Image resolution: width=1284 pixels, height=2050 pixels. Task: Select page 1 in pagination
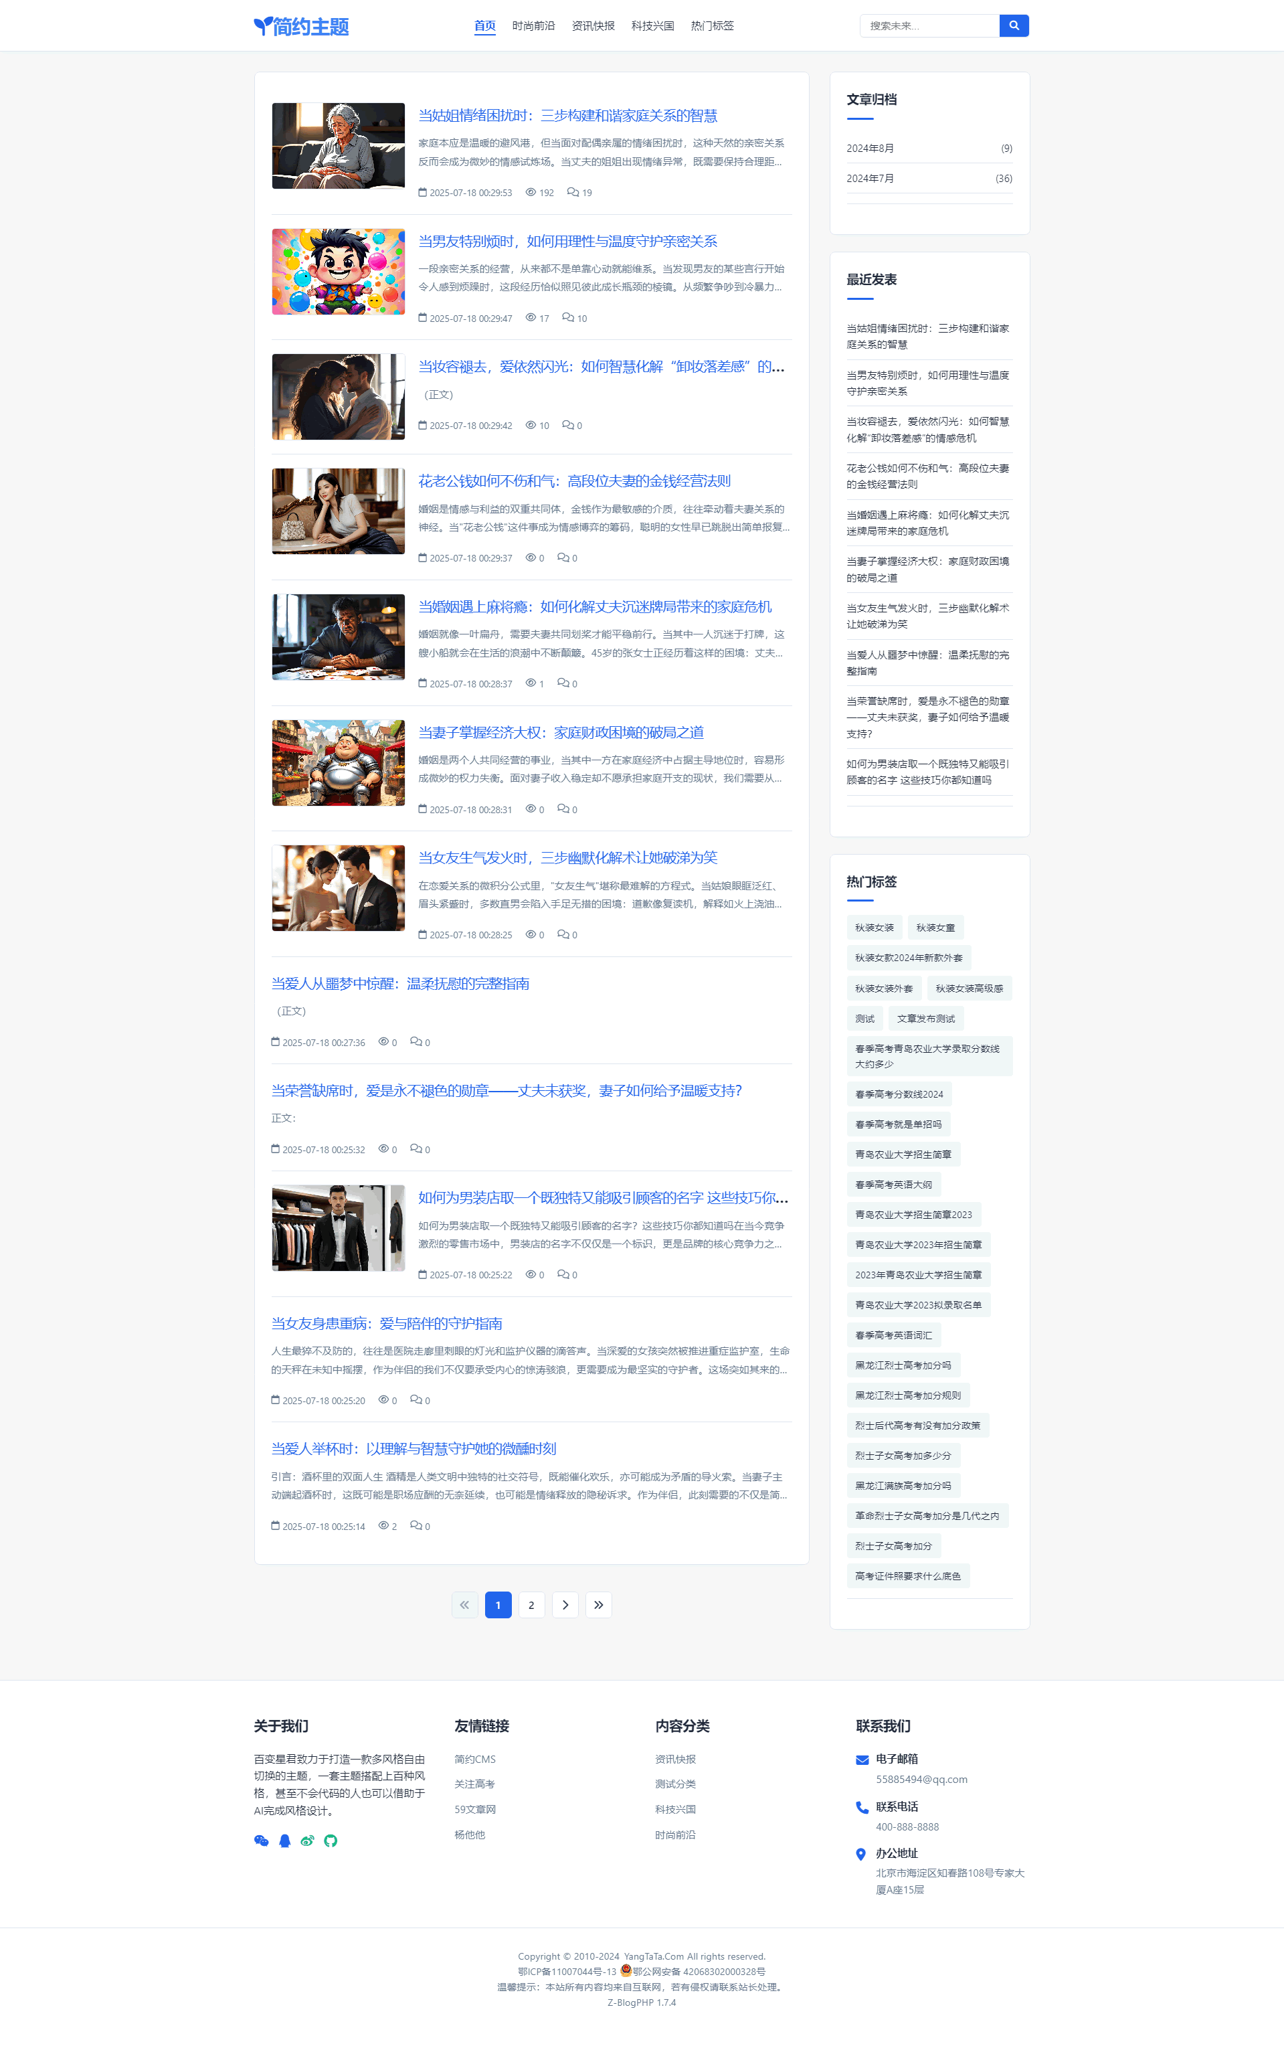pos(498,1604)
